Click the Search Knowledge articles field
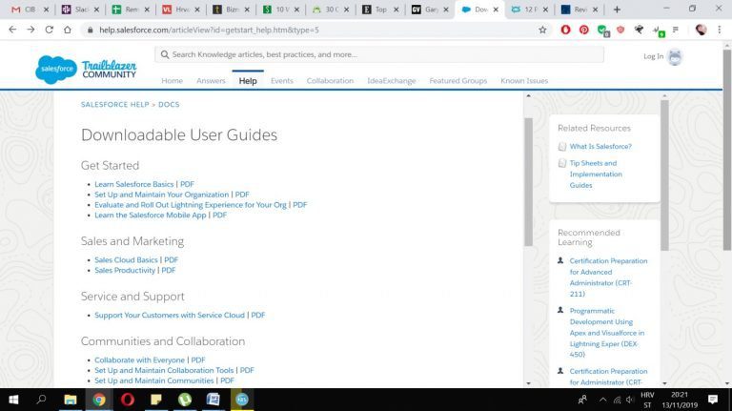This screenshot has height=411, width=732. click(x=379, y=54)
